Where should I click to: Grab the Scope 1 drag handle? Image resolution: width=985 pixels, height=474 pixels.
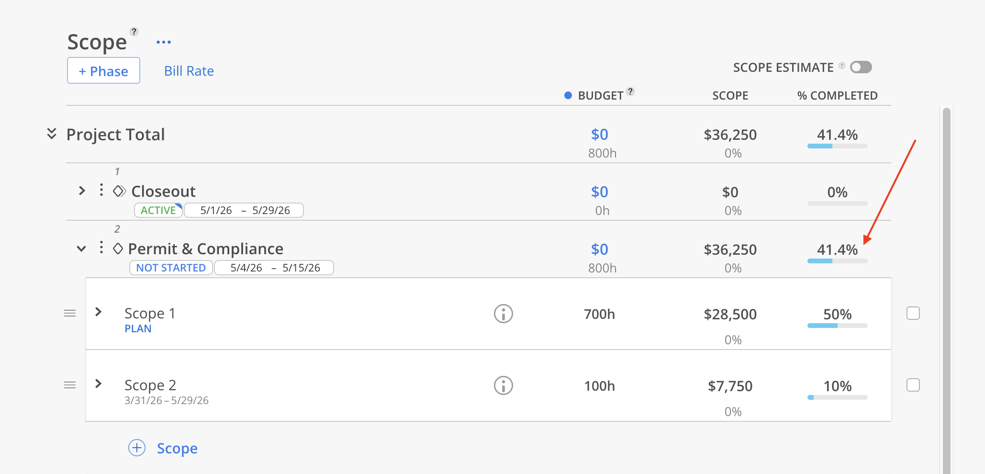pyautogui.click(x=70, y=314)
